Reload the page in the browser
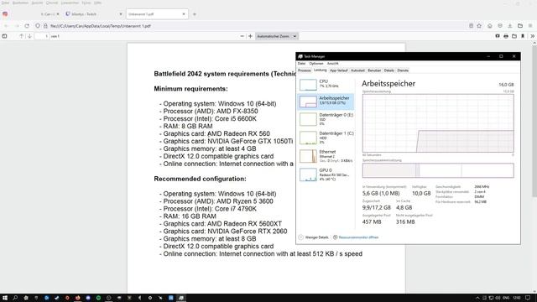 (x=27, y=26)
